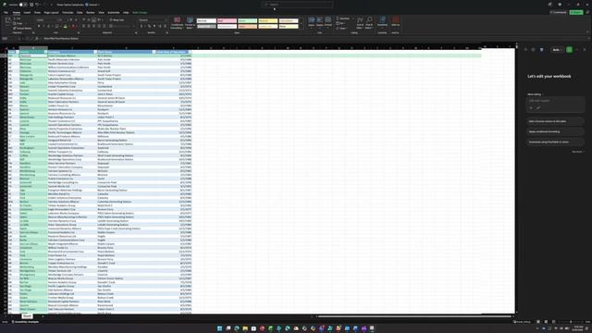Click the green Share button
Viewport: 592px width, 333px height.
pyautogui.click(x=576, y=12)
